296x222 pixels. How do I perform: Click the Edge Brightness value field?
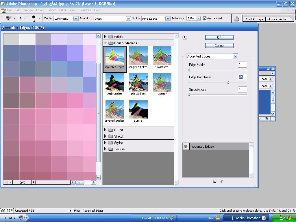tap(243, 77)
